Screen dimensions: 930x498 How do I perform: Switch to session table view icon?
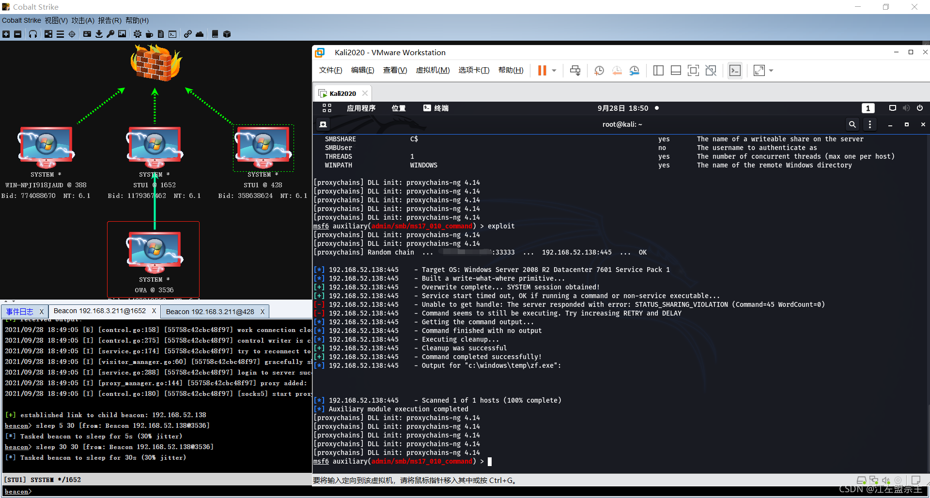60,34
